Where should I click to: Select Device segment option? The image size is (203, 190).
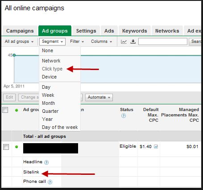pos(60,77)
